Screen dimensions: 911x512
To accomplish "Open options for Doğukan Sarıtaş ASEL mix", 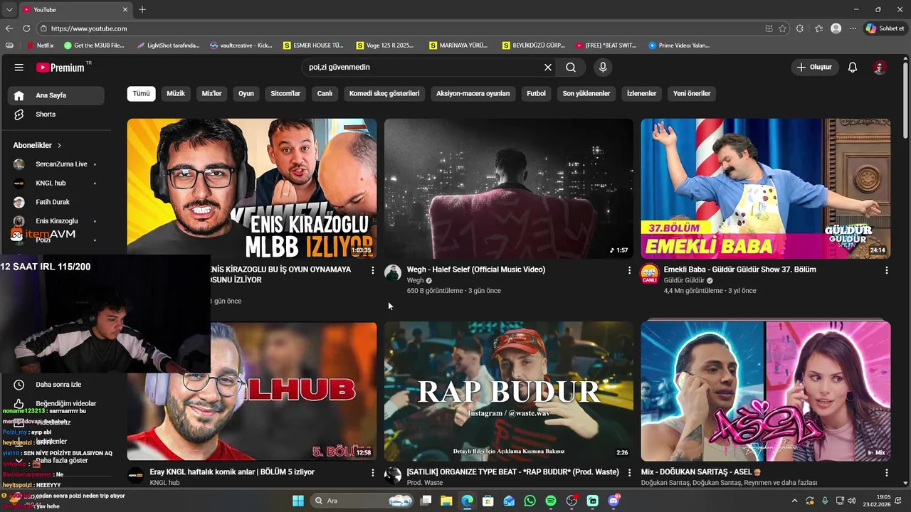I will tap(886, 472).
